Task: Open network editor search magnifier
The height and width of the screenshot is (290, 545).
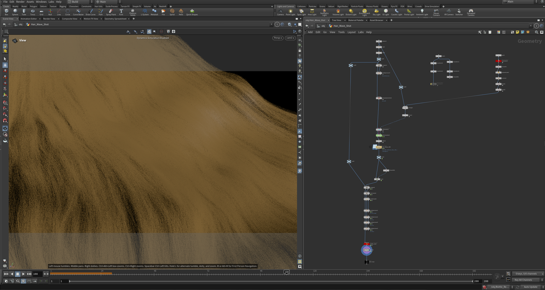Action: [536, 32]
